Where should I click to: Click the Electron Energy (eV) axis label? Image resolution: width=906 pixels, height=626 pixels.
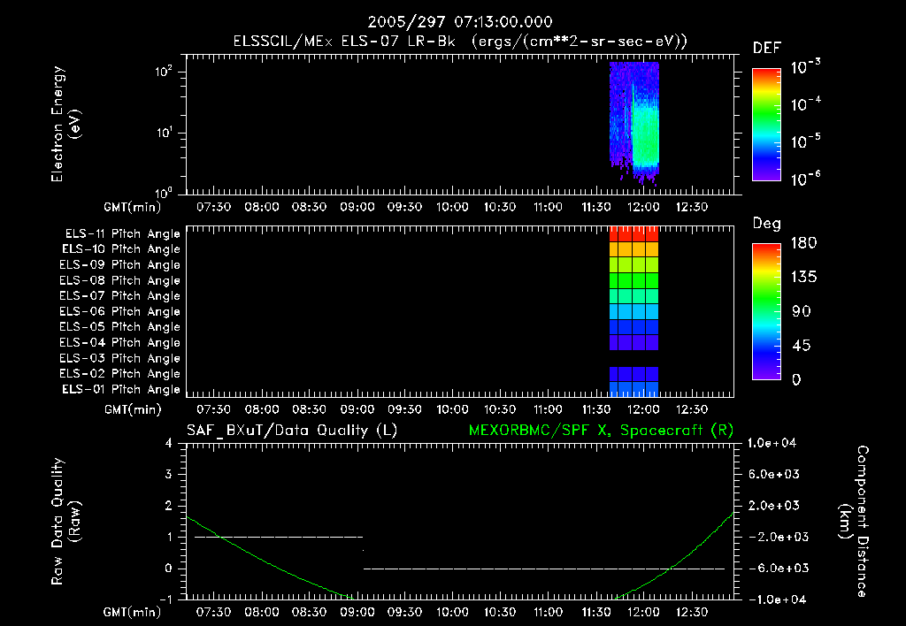65,124
